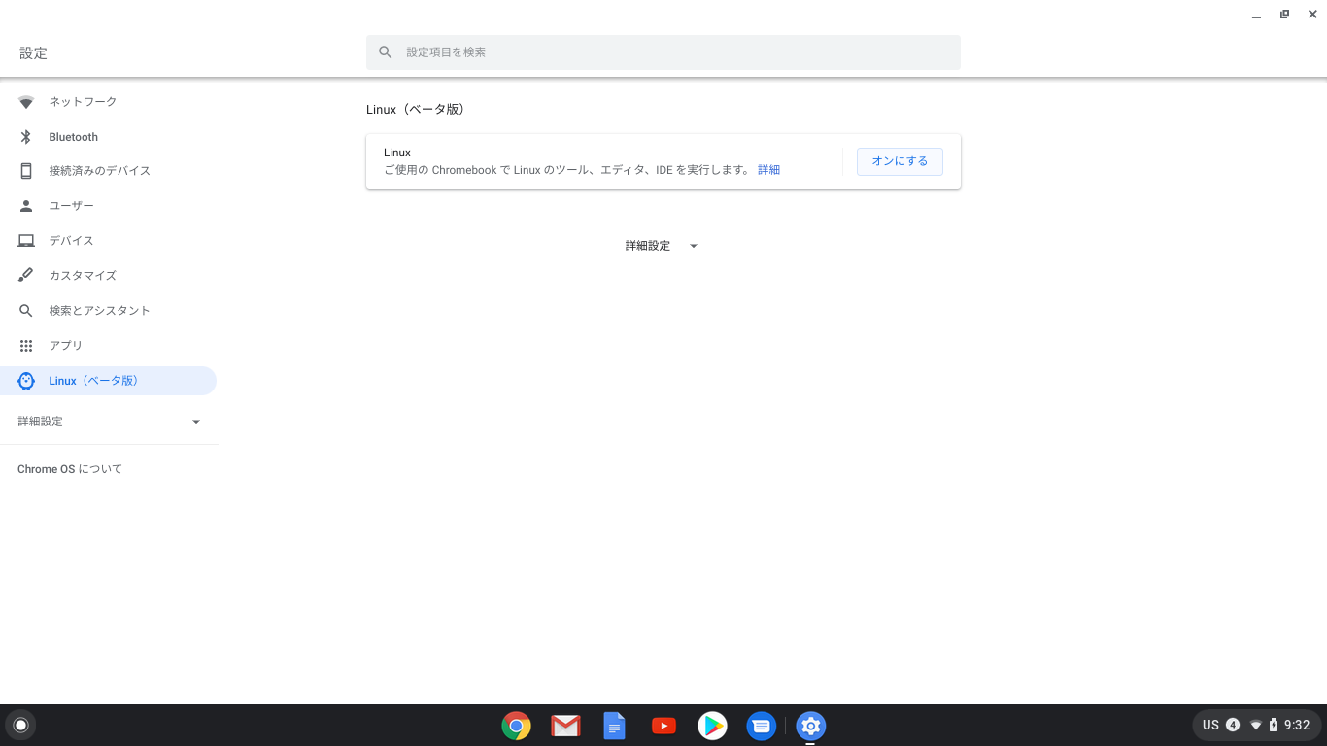Open Gmail from the shelf
Viewport: 1327px width, 746px height.
tap(565, 726)
